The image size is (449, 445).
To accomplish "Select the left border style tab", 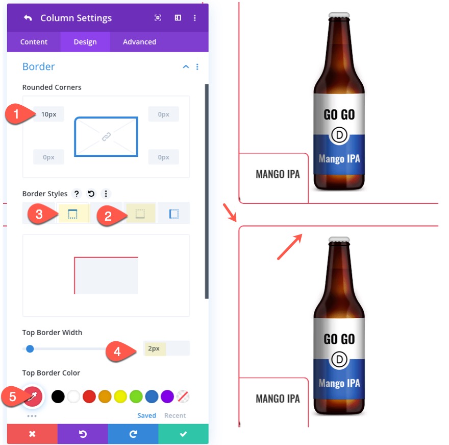I will [174, 214].
